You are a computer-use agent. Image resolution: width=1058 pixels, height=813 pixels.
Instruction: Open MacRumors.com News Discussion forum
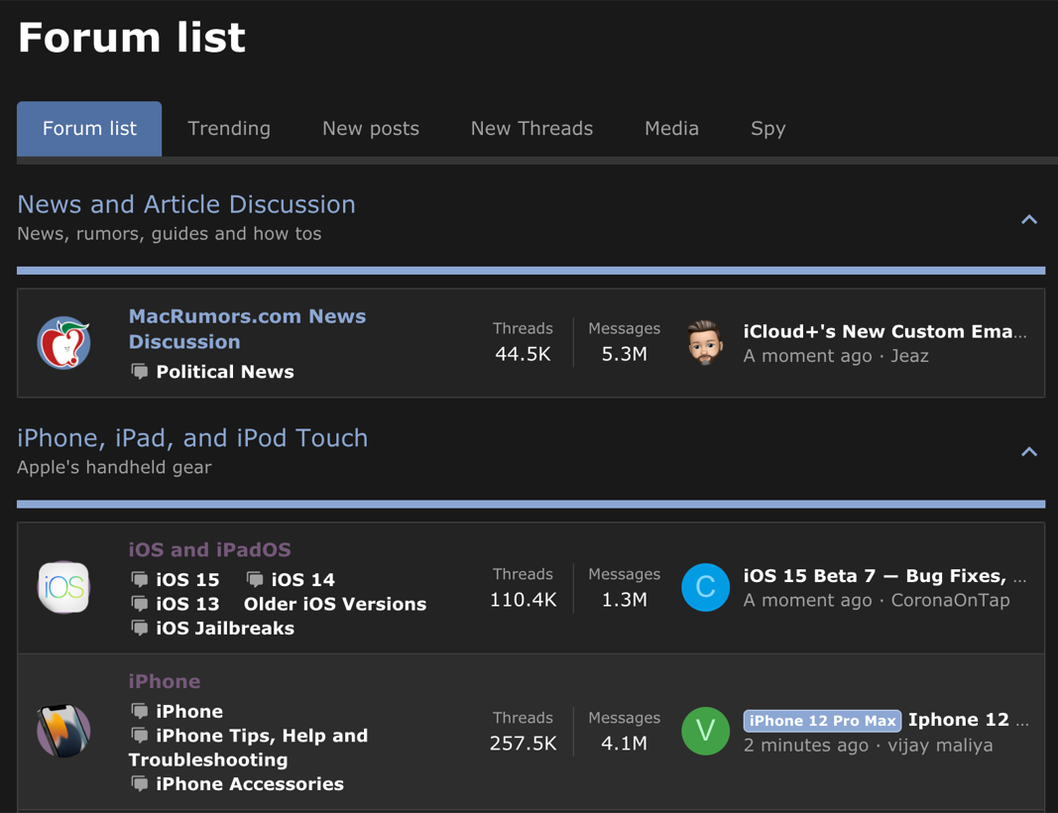tap(247, 329)
